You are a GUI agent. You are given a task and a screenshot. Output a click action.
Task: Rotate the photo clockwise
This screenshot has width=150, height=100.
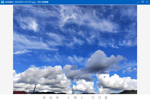tap(99, 97)
